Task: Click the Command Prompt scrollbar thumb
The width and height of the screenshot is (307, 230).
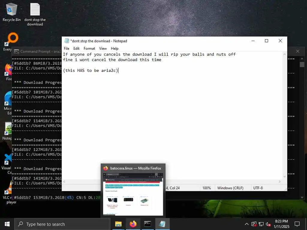Action: point(302,64)
